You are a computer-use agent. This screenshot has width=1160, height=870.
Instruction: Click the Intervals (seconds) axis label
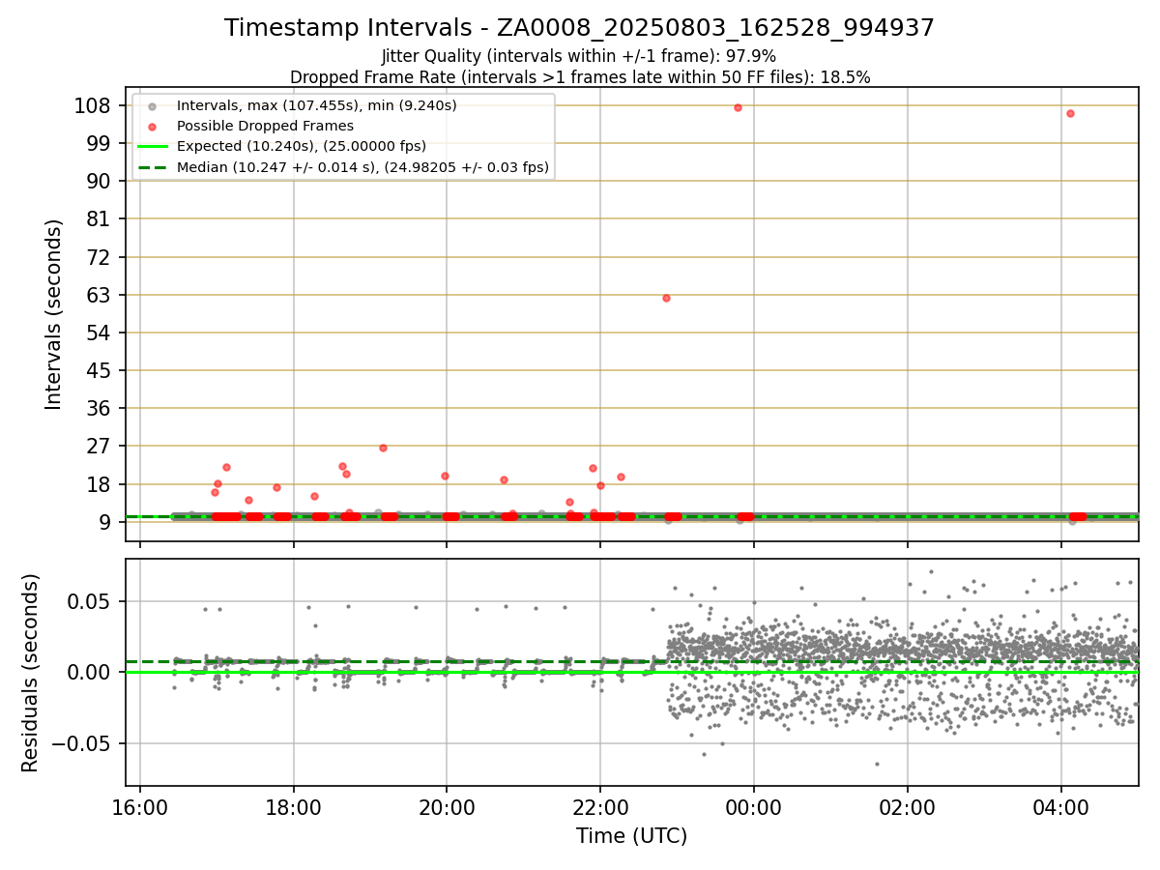point(54,314)
